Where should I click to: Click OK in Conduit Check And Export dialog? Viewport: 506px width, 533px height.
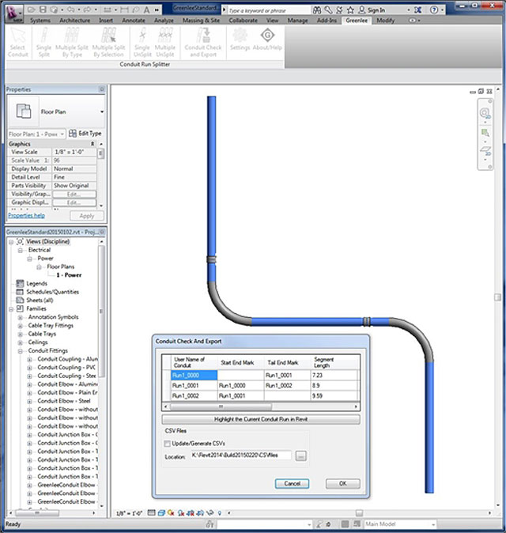342,483
